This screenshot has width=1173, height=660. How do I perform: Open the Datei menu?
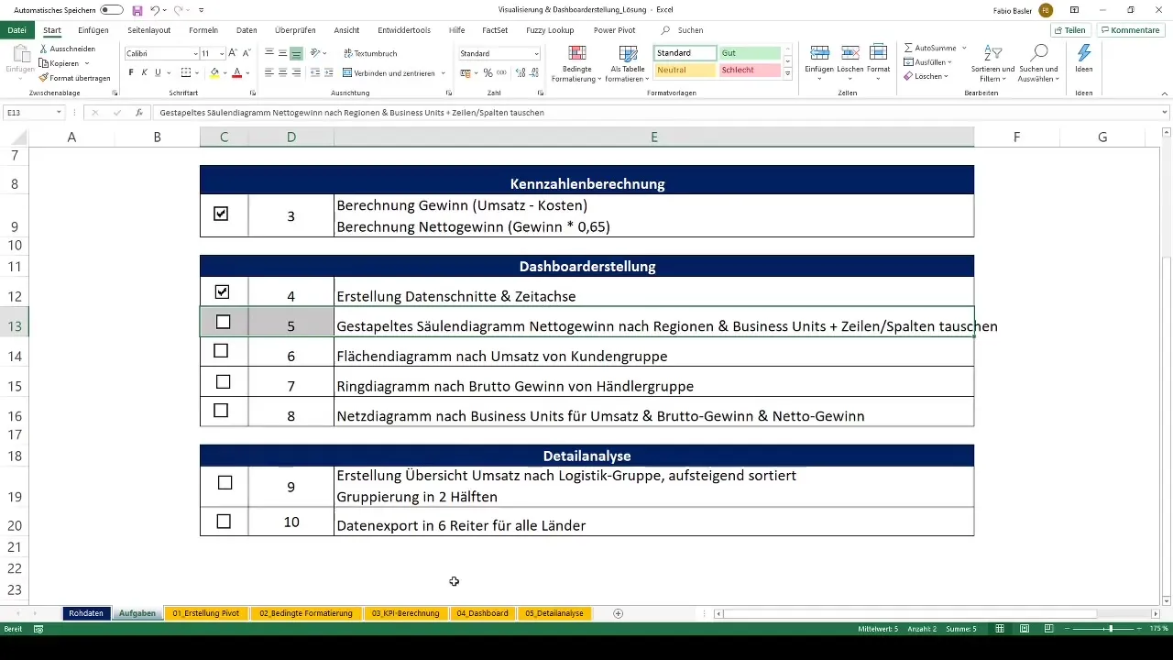[x=16, y=30]
